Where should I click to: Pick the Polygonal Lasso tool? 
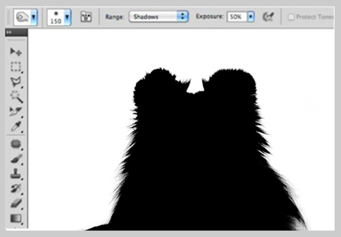16,82
